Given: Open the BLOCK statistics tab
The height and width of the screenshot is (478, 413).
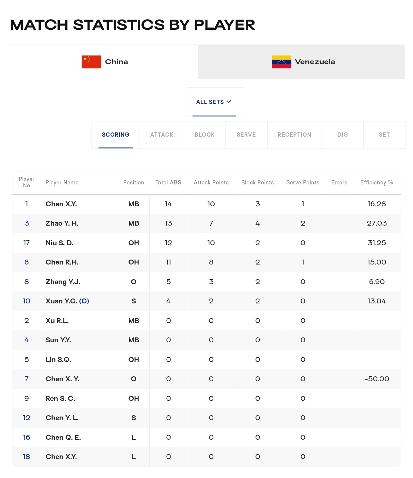Looking at the screenshot, I should [205, 135].
